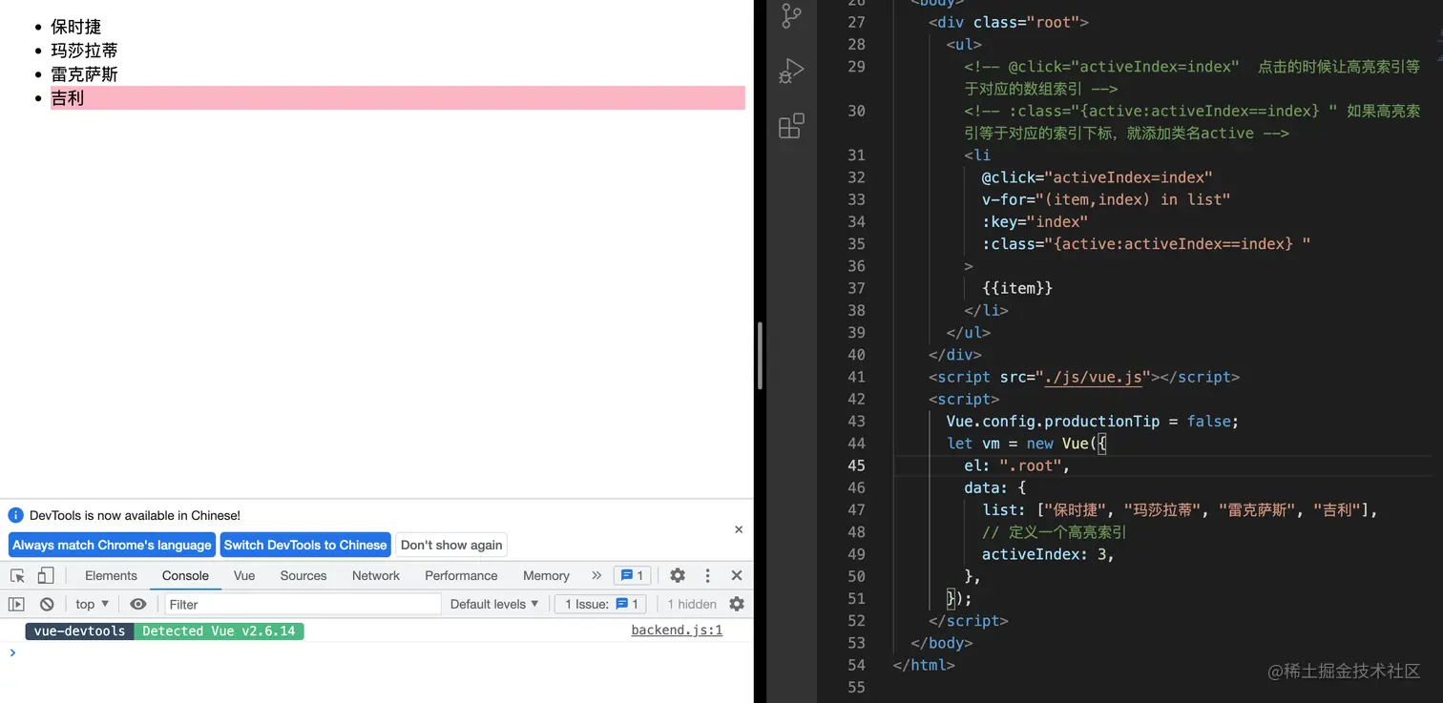Click the // 定义一个高亮索引 comment

[x=1054, y=532]
